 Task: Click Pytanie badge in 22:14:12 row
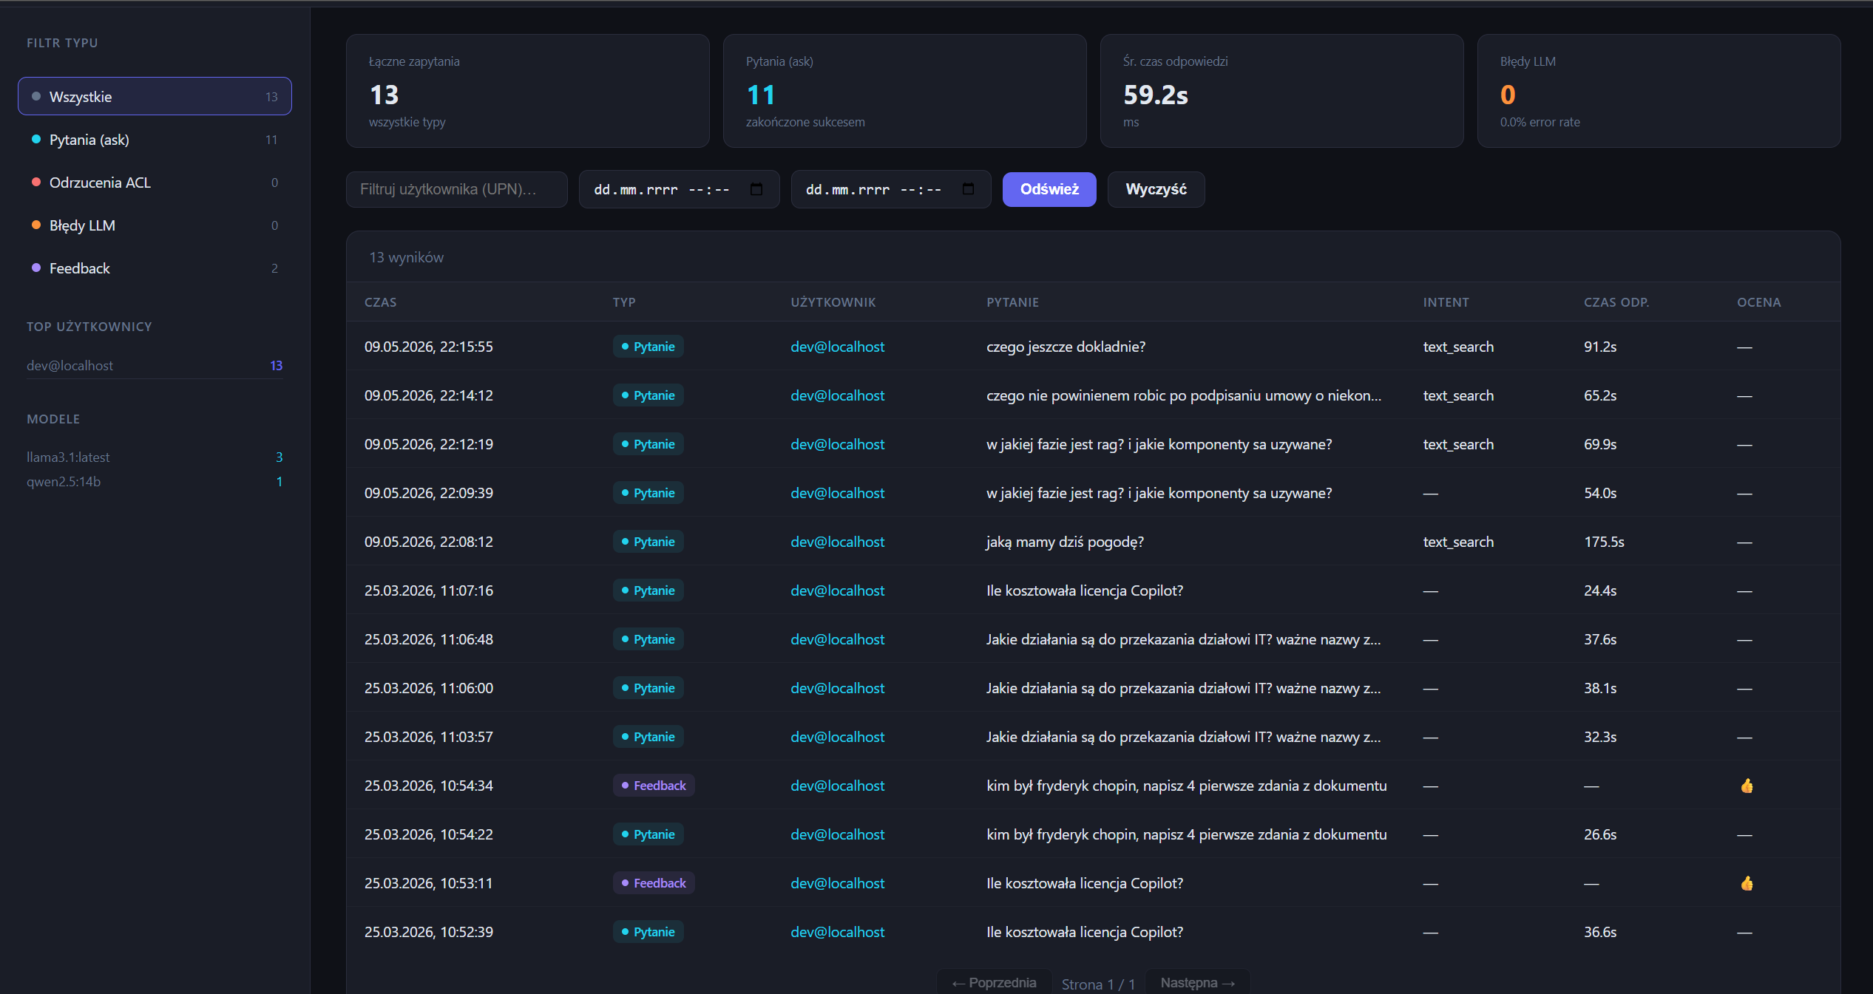[x=648, y=395]
